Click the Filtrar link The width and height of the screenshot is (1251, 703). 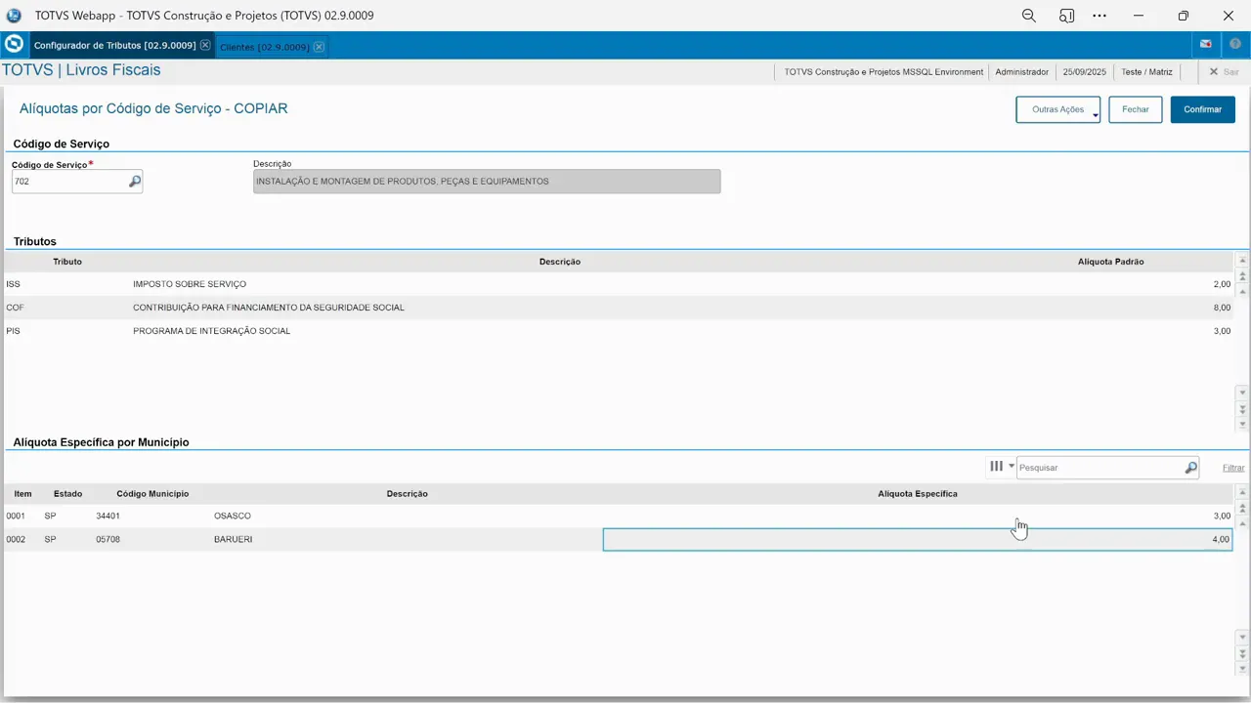1233,469
